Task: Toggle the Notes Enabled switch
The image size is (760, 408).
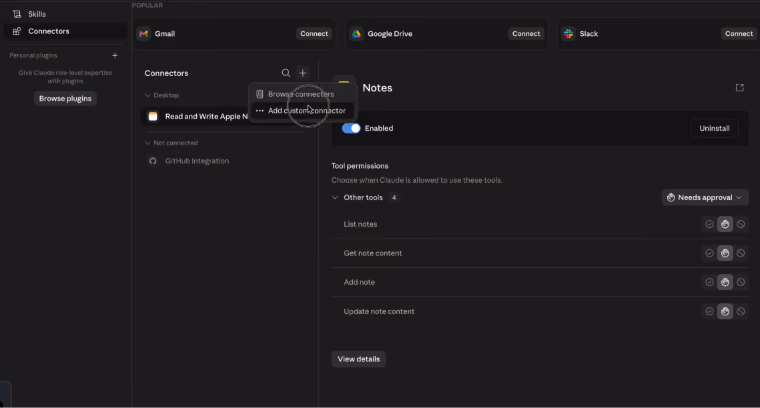Action: click(352, 128)
